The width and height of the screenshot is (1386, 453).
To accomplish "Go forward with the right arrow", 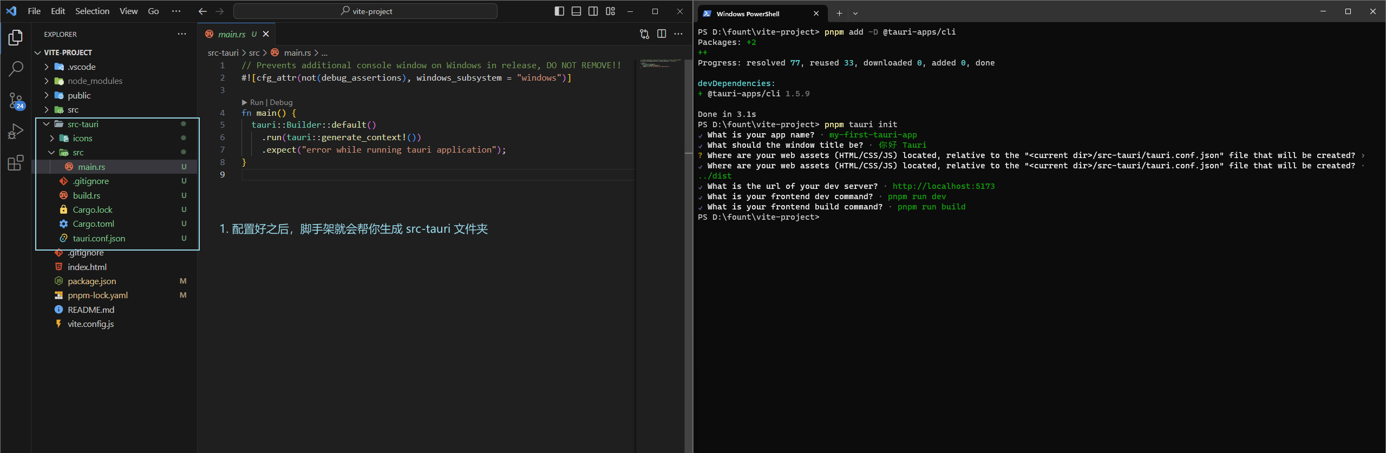I will 219,11.
